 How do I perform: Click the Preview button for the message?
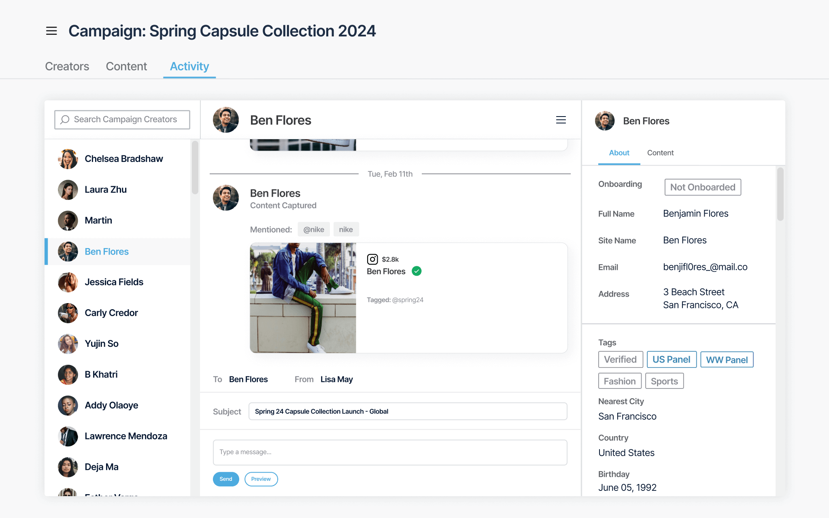pyautogui.click(x=260, y=479)
